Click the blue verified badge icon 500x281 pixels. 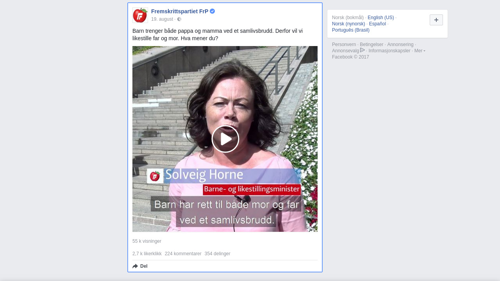tap(212, 11)
